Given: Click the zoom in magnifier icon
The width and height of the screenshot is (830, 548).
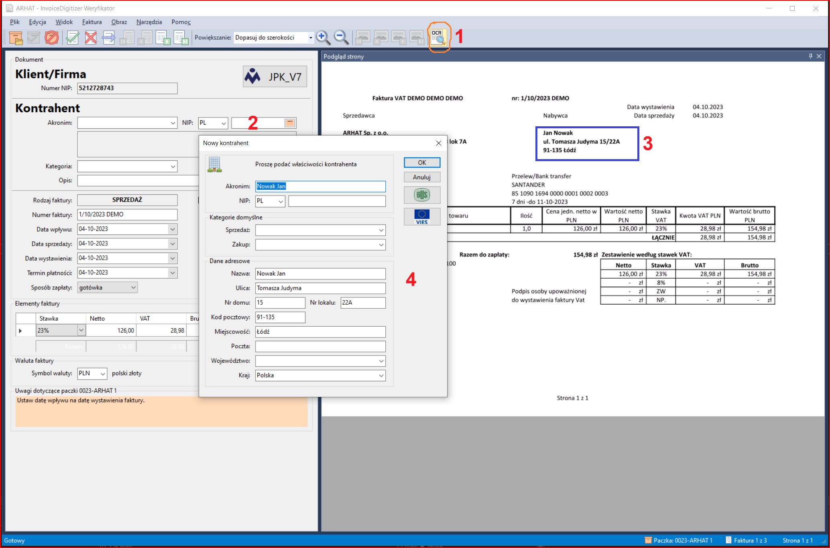Looking at the screenshot, I should coord(323,37).
